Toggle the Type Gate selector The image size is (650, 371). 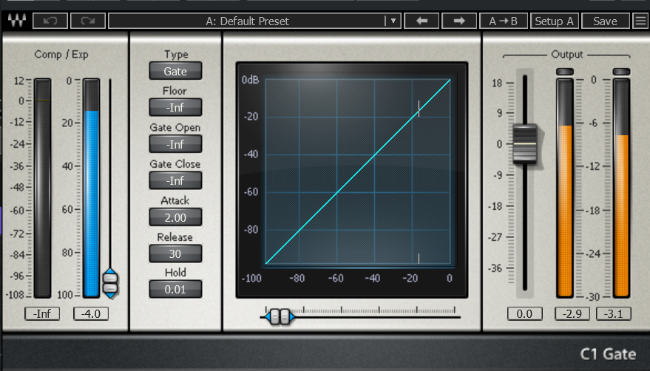[x=175, y=72]
